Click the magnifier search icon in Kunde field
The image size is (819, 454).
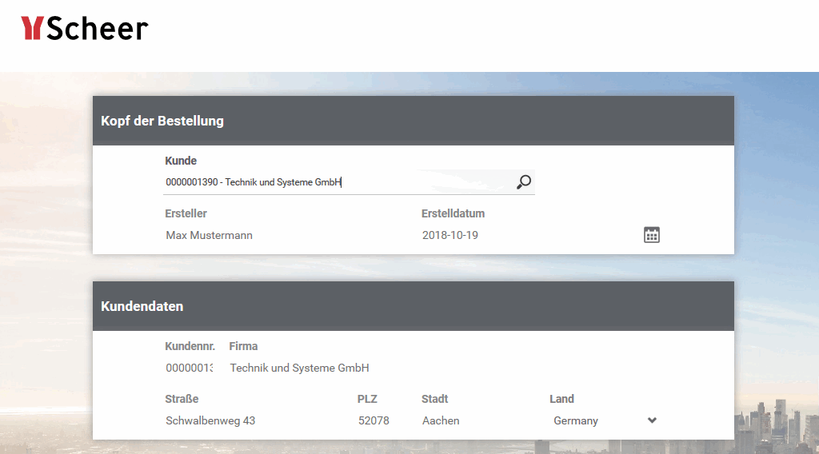point(523,182)
